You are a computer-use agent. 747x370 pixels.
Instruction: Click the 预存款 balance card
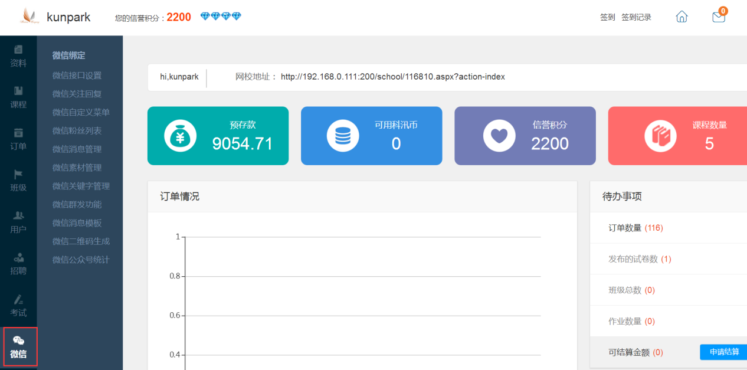pos(218,136)
